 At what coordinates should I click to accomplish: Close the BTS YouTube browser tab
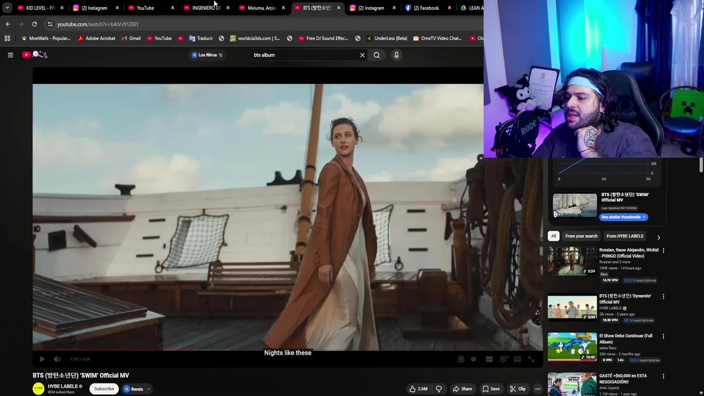pos(339,8)
